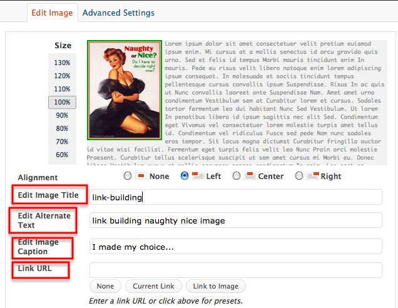Click the None alignment icon
Viewport: 398px width, 308px height.
tap(141, 176)
